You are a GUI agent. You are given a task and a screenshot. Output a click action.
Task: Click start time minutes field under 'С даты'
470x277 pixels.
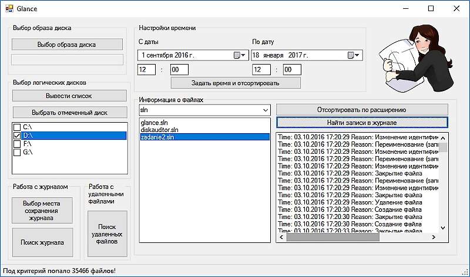tap(179, 69)
